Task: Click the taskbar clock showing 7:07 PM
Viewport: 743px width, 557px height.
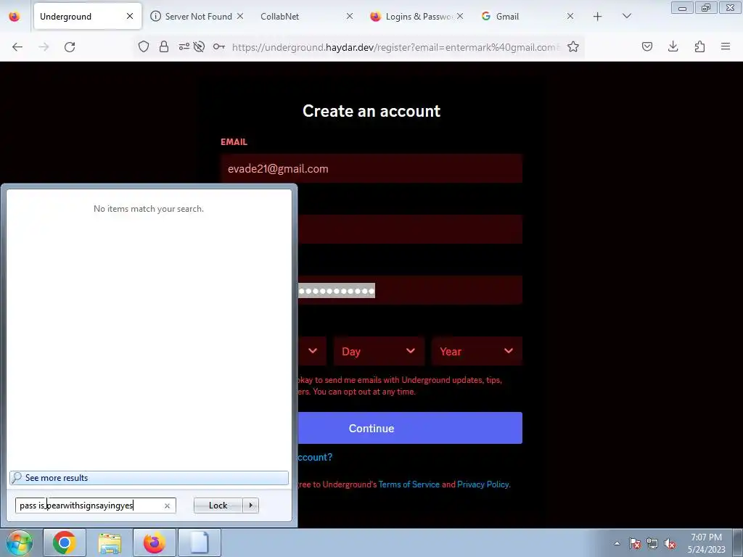Action: 706,543
